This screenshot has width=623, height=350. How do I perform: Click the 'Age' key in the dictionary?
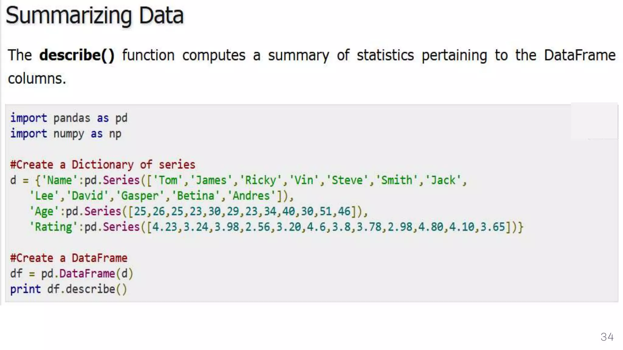[x=44, y=211]
